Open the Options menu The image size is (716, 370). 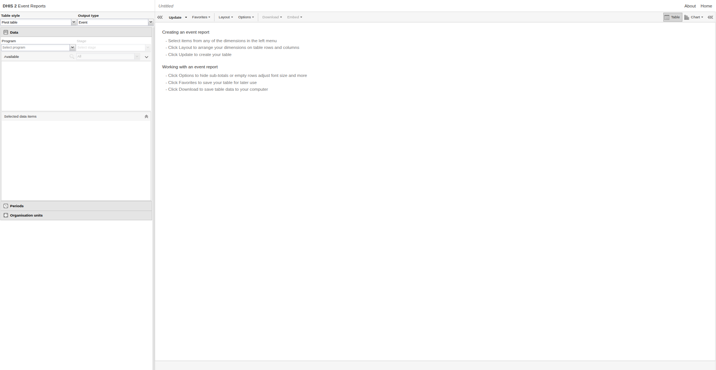click(246, 17)
